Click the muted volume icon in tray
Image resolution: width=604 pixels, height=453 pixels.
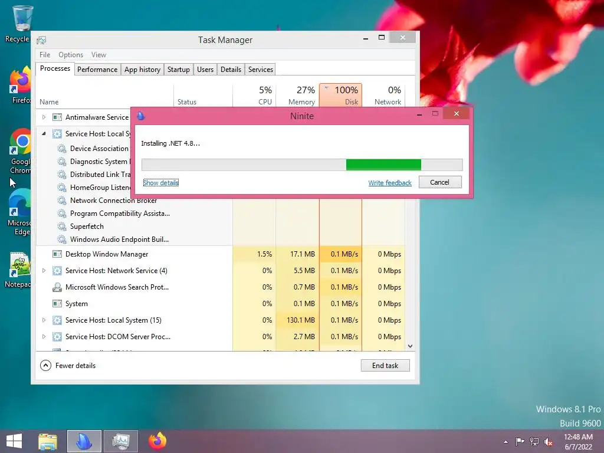pyautogui.click(x=549, y=442)
